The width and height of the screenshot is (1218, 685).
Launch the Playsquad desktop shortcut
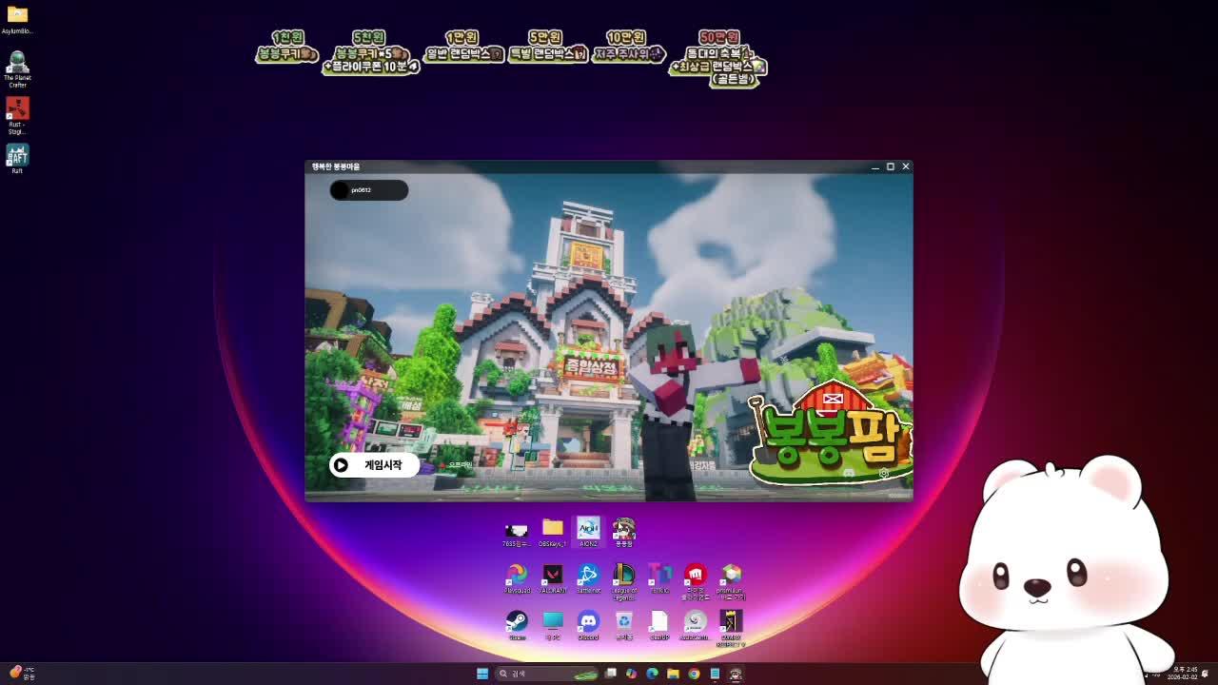pyautogui.click(x=517, y=578)
